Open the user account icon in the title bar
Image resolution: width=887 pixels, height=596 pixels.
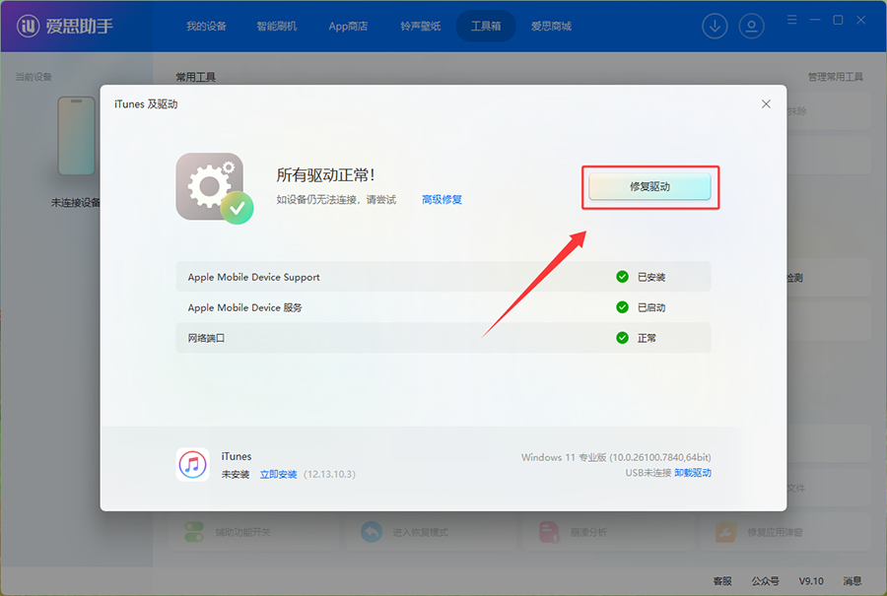coord(751,26)
